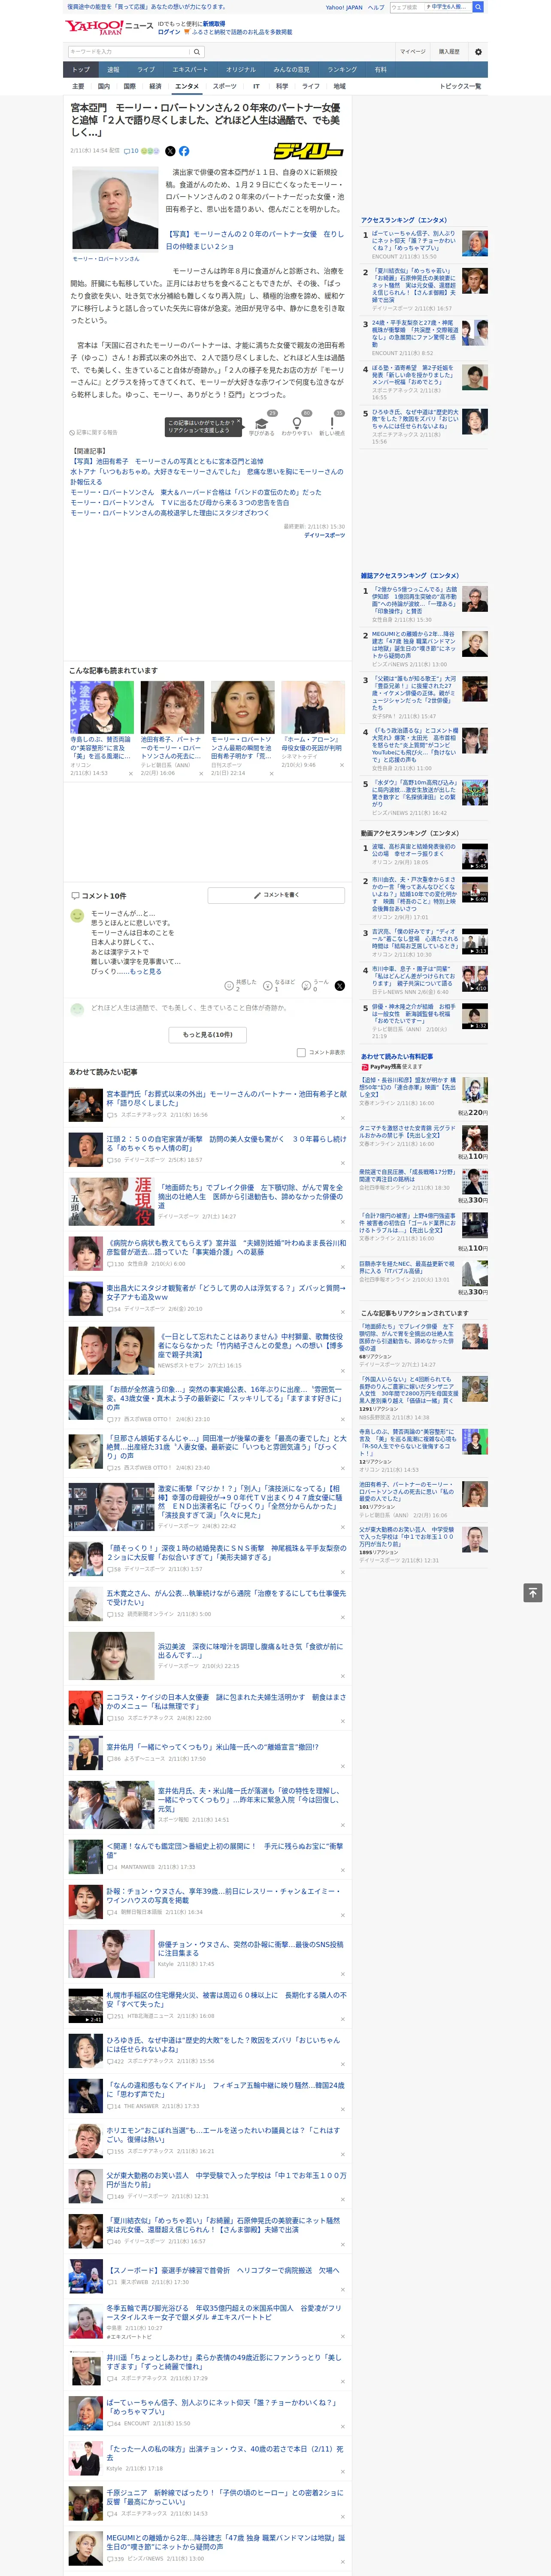The height and width of the screenshot is (2576, 551).
Task: Click 記事に関する報告 report icon link
Action: pyautogui.click(x=94, y=433)
